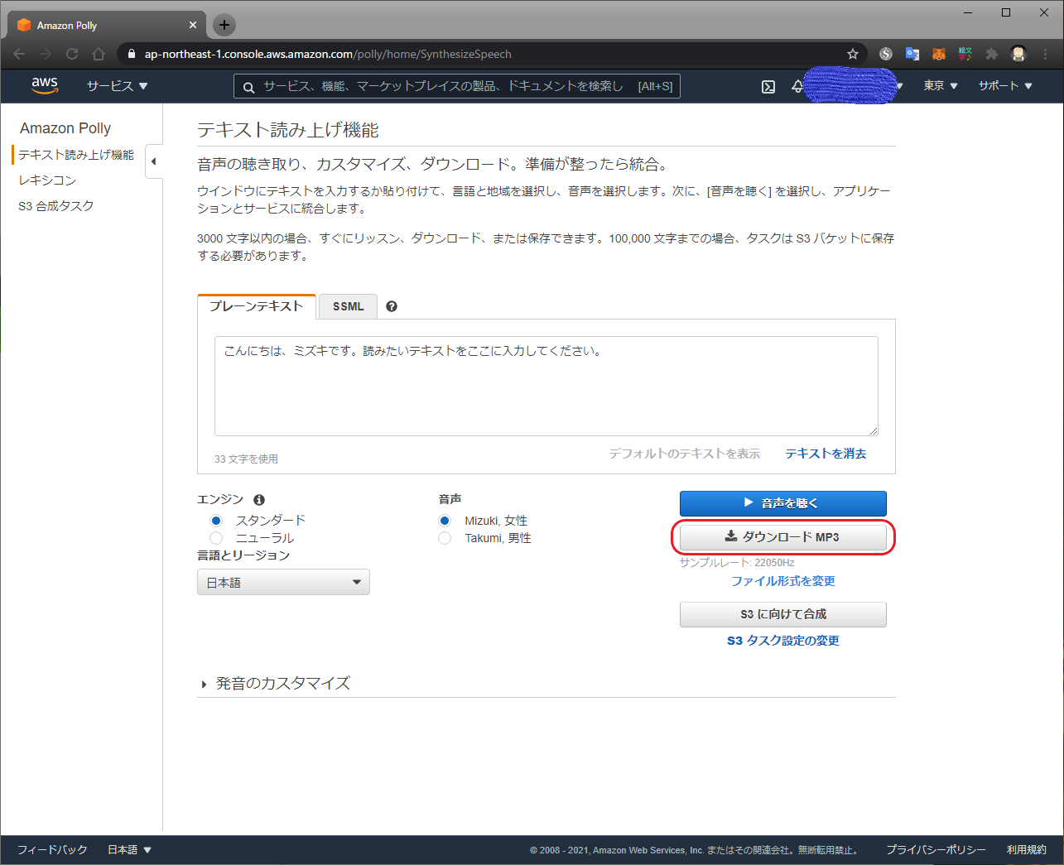Click ファイル形式を変更 link
The width and height of the screenshot is (1064, 865).
point(782,581)
